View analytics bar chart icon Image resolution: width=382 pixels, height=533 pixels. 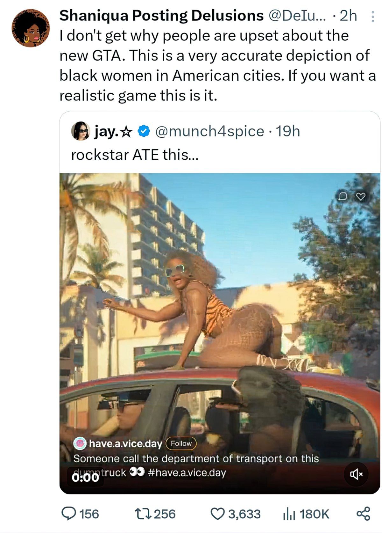(x=289, y=514)
